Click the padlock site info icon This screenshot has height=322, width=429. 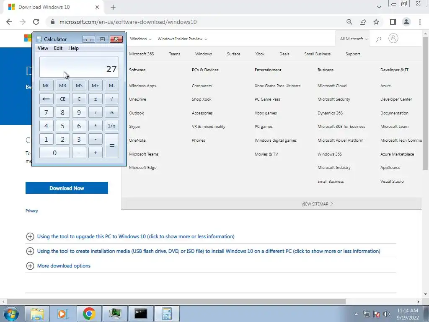(x=53, y=22)
